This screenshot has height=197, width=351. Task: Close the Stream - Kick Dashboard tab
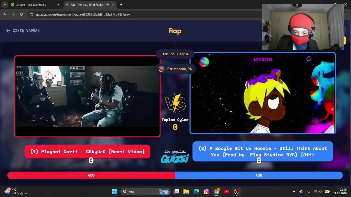coord(58,5)
